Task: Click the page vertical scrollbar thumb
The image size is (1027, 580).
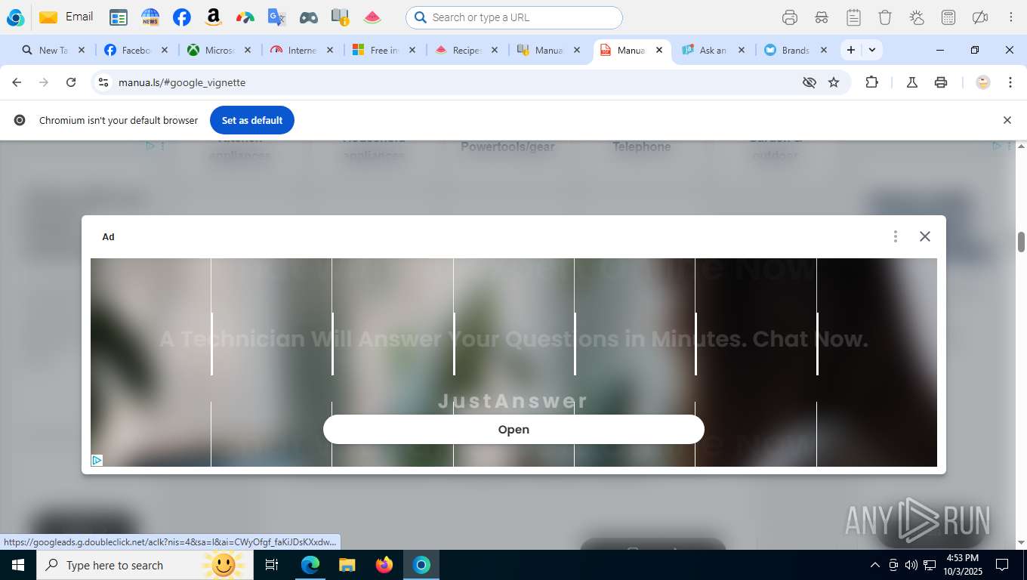Action: click(1021, 242)
